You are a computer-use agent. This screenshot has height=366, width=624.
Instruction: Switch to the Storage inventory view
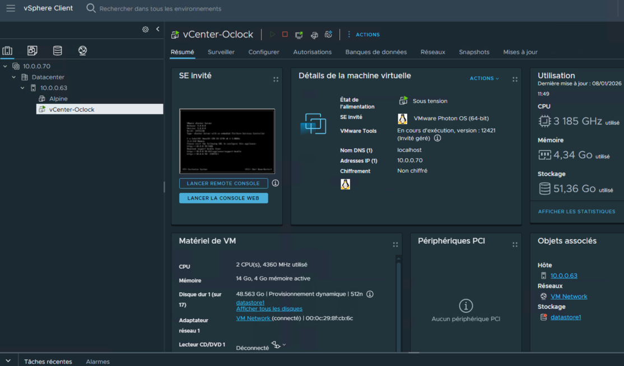click(x=57, y=51)
